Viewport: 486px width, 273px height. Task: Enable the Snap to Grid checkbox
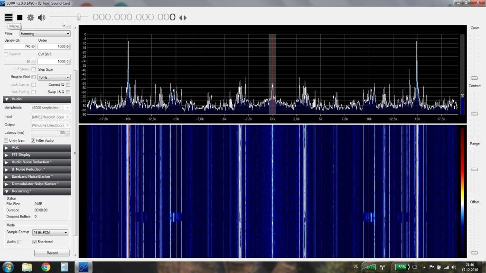pos(33,77)
